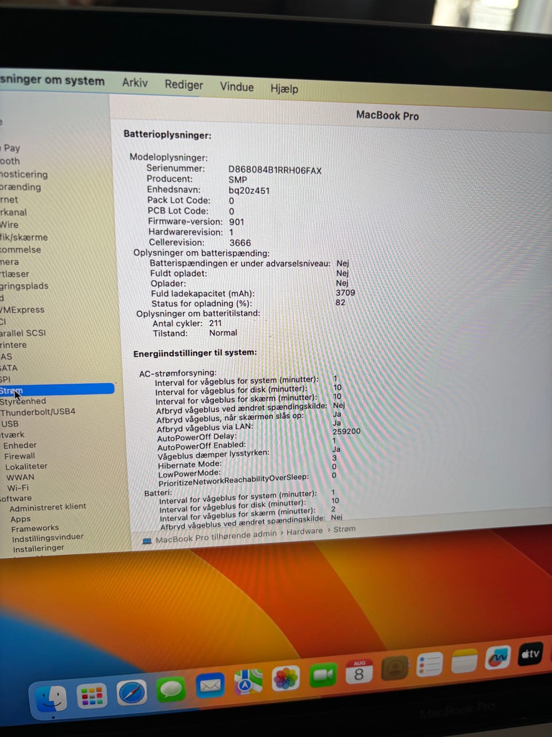Select the 'arallel SCSI' sidebar item
Viewport: 552px width, 737px height.
[23, 333]
